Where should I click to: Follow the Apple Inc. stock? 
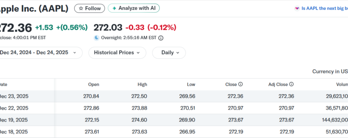pyautogui.click(x=89, y=9)
